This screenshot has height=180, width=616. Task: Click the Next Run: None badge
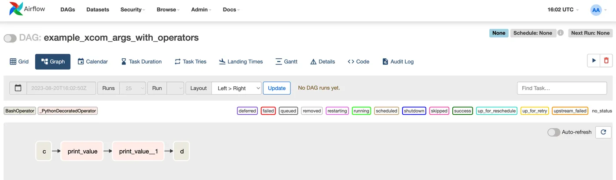tap(590, 33)
